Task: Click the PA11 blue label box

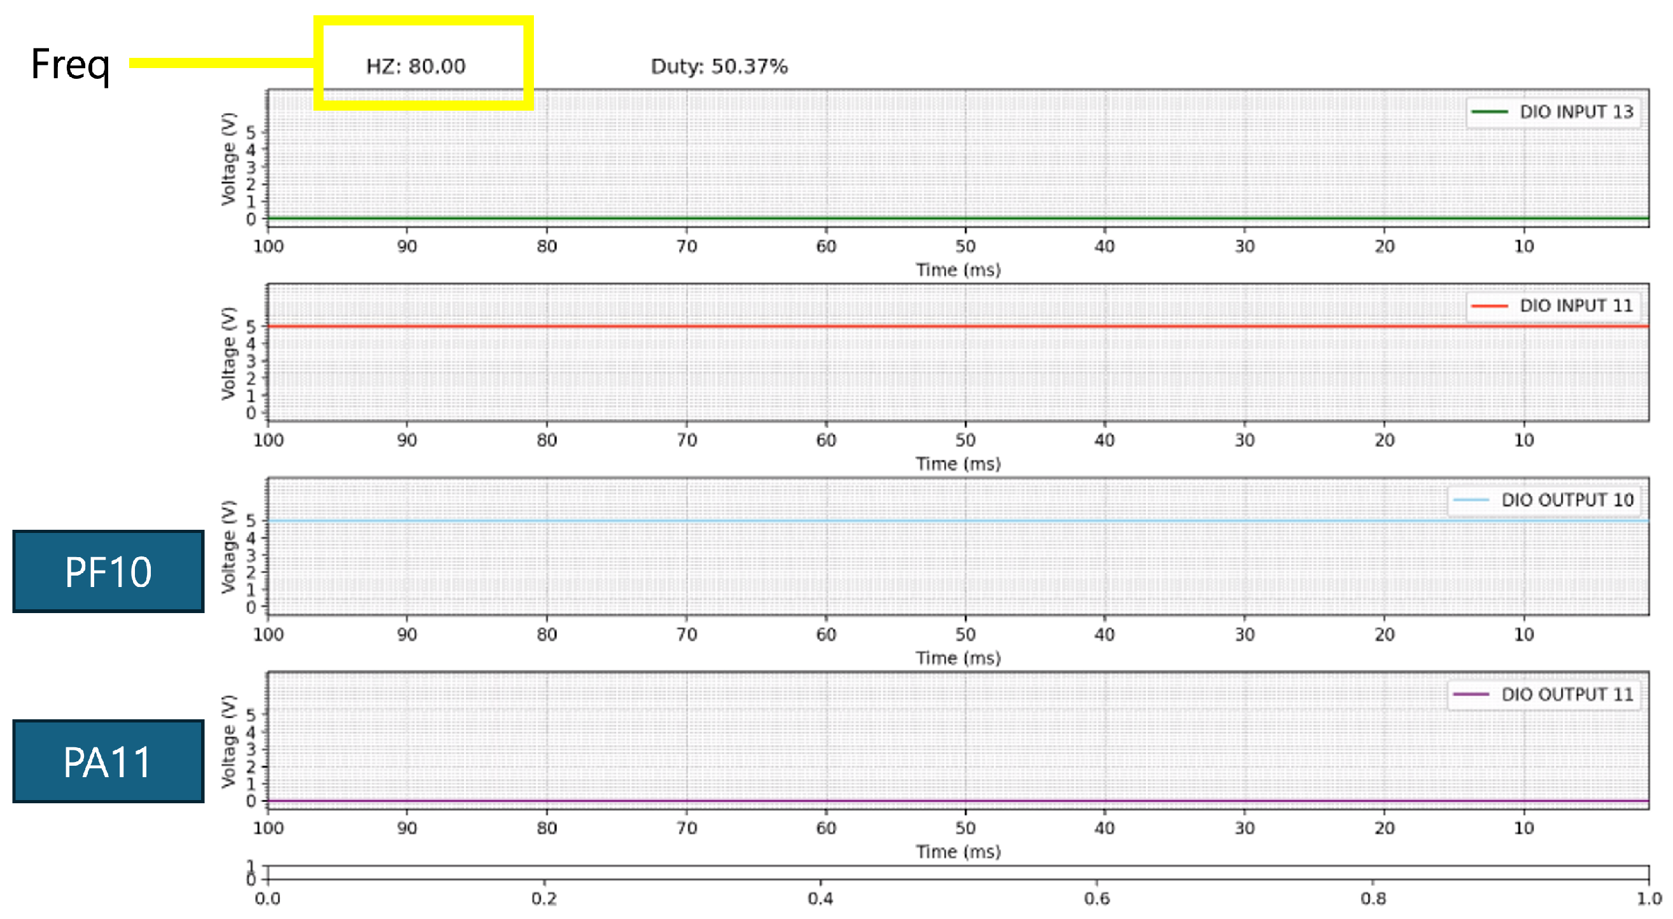Action: pos(108,761)
